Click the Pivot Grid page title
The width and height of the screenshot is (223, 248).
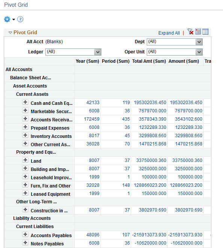coord(16,5)
